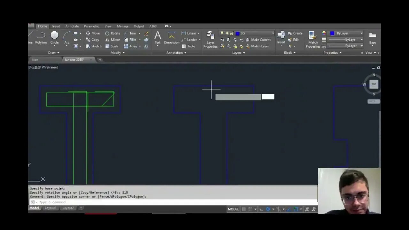This screenshot has height=230, width=409.
Task: Activate the Copy command
Action: (x=92, y=40)
